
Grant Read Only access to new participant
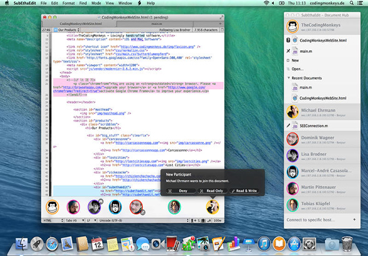click(213, 191)
